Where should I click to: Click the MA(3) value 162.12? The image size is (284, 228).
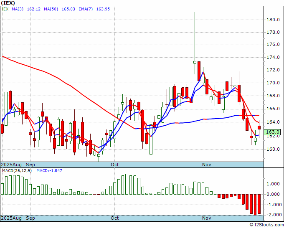point(34,9)
